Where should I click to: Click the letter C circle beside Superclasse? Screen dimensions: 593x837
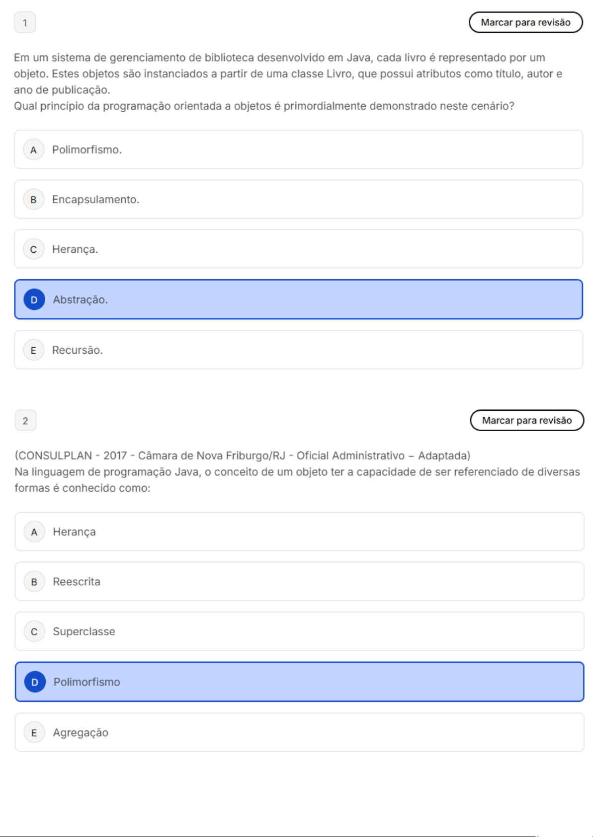34,632
